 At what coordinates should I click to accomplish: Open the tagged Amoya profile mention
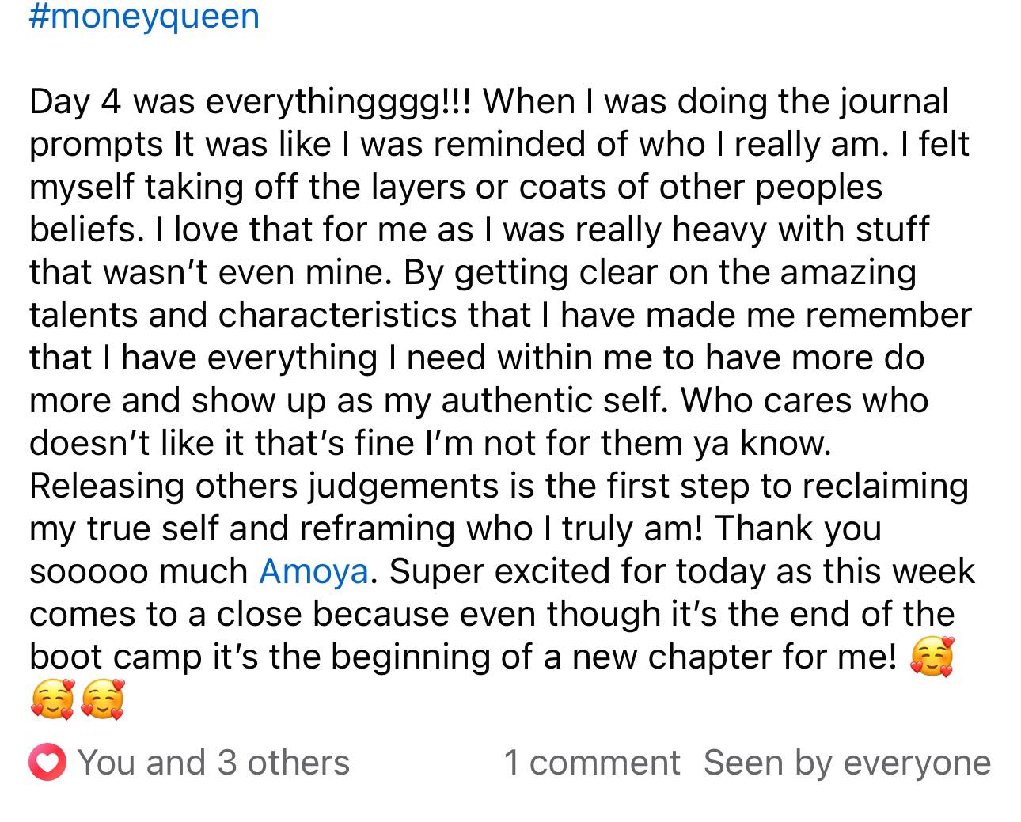(313, 572)
